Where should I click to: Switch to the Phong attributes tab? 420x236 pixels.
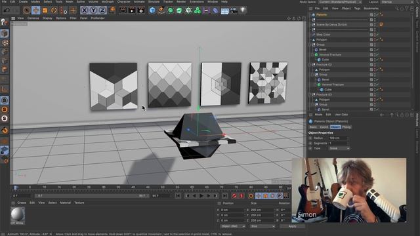pyautogui.click(x=346, y=127)
